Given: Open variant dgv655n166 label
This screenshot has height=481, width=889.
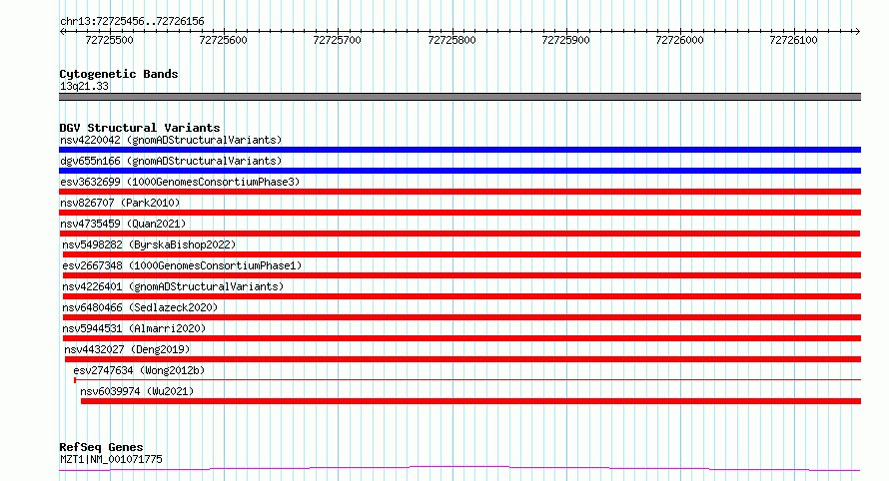Looking at the screenshot, I should tap(171, 161).
